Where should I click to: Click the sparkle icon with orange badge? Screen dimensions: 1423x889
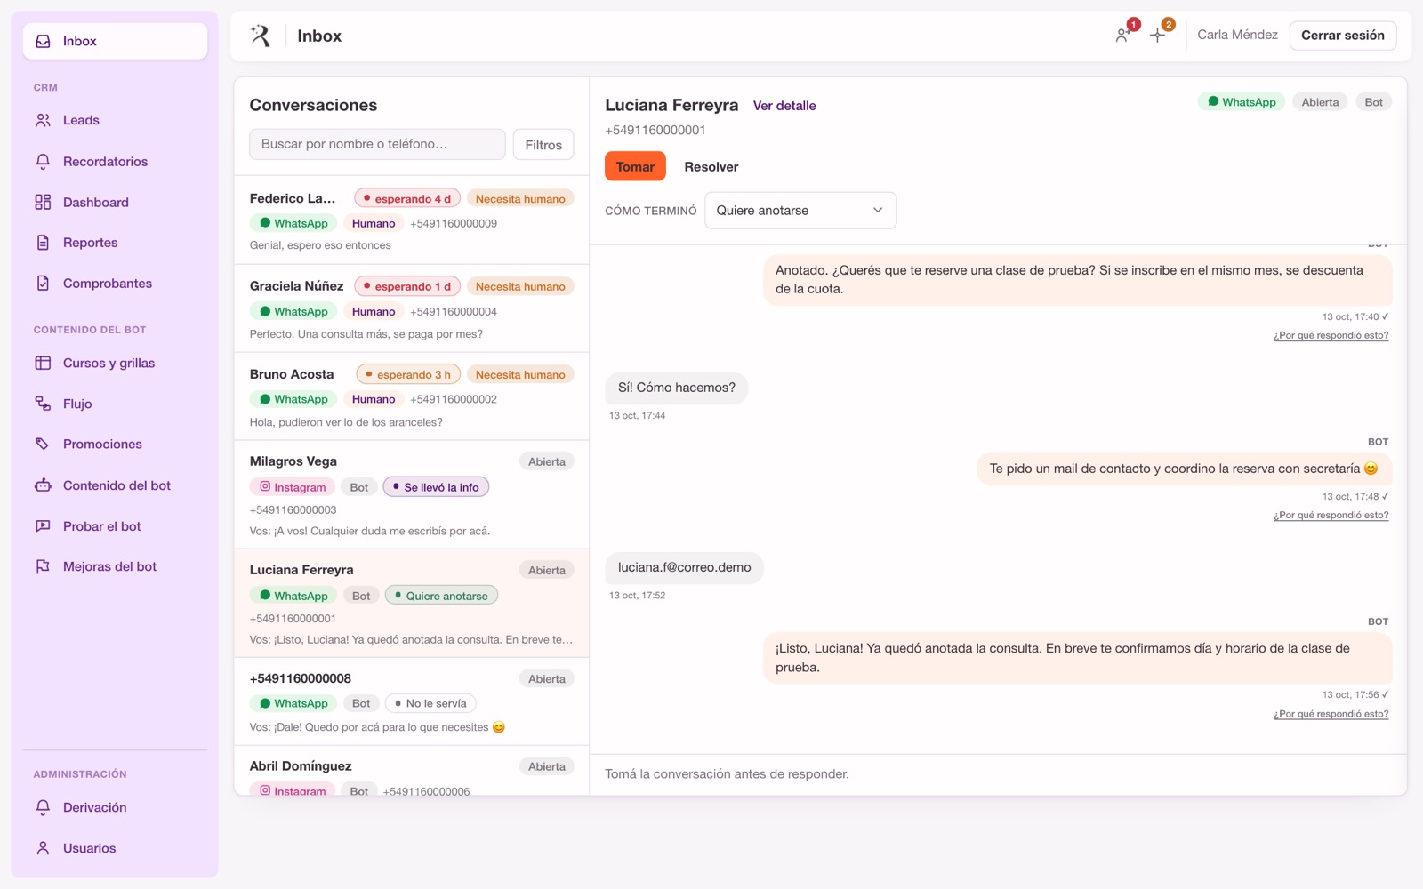(1158, 36)
